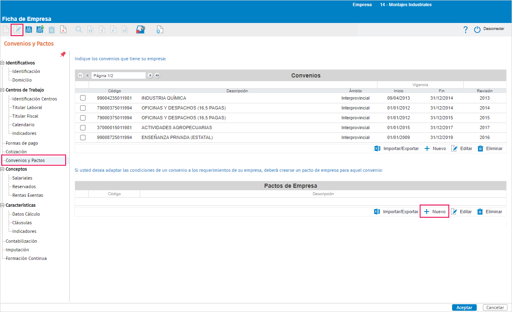
Task: Collapse the Conceptos tree node
Action: pyautogui.click(x=2, y=169)
